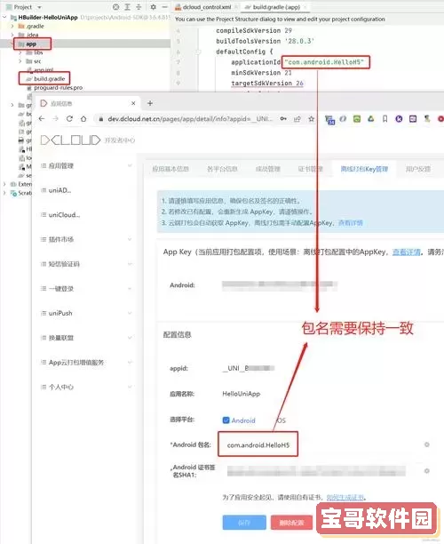Click the applicationId string in editor

click(x=325, y=62)
